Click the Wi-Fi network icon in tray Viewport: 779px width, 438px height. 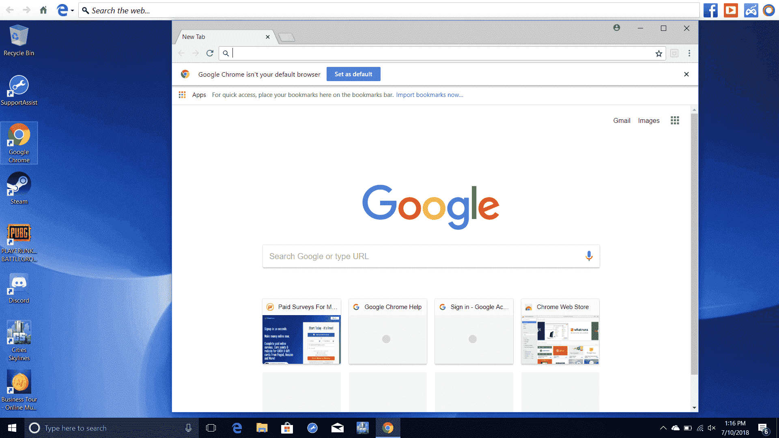pyautogui.click(x=700, y=428)
